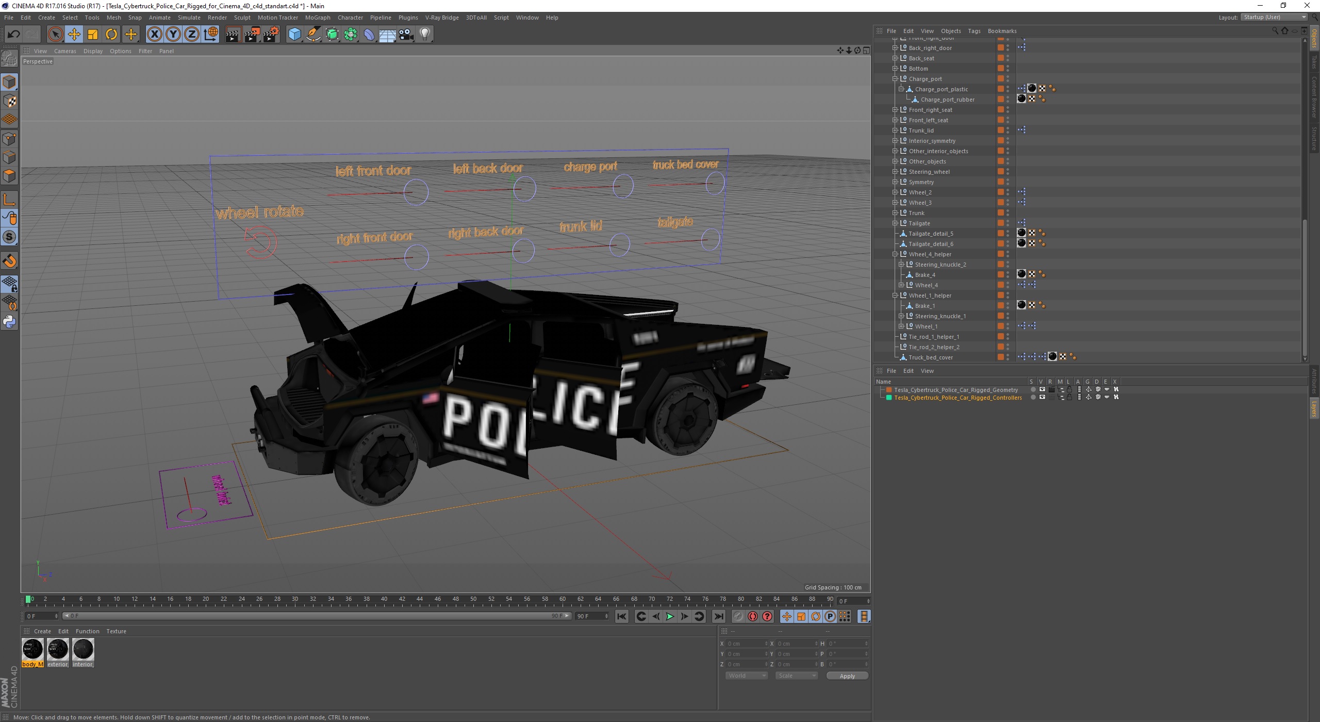Toggle visibility eye for Geometry layer
Viewport: 1320px width, 722px height.
pos(1042,390)
